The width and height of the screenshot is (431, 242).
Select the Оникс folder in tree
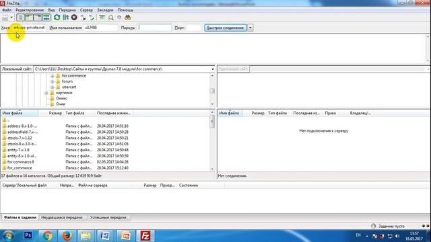61,98
